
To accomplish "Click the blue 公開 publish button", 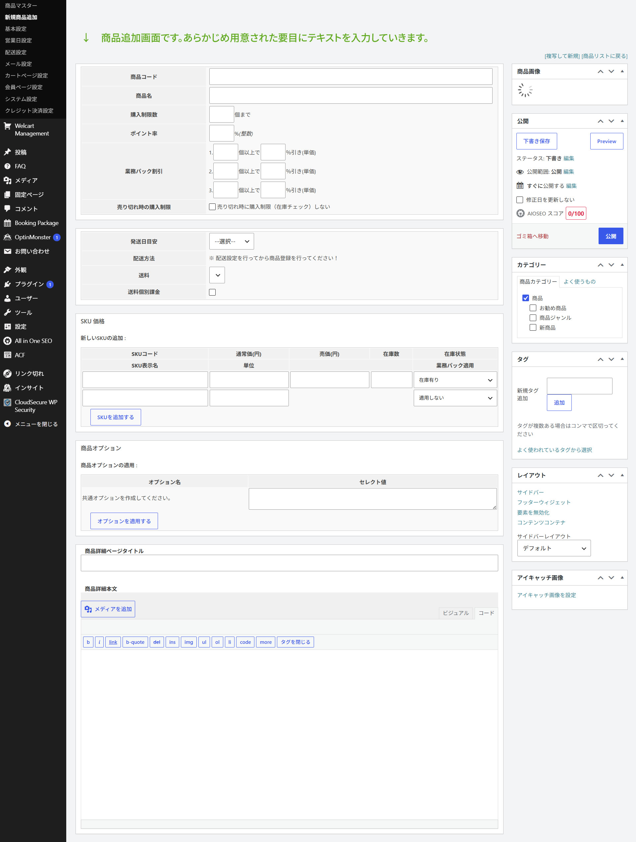I will point(610,236).
